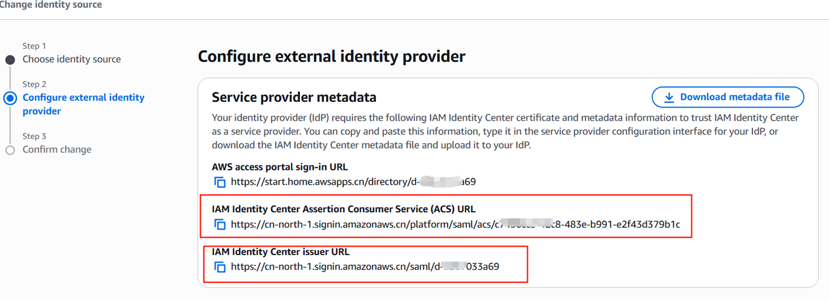Screen dimensions: 829x301
Task: Copy the IAM Identity Center issuer URL
Action: coord(220,267)
